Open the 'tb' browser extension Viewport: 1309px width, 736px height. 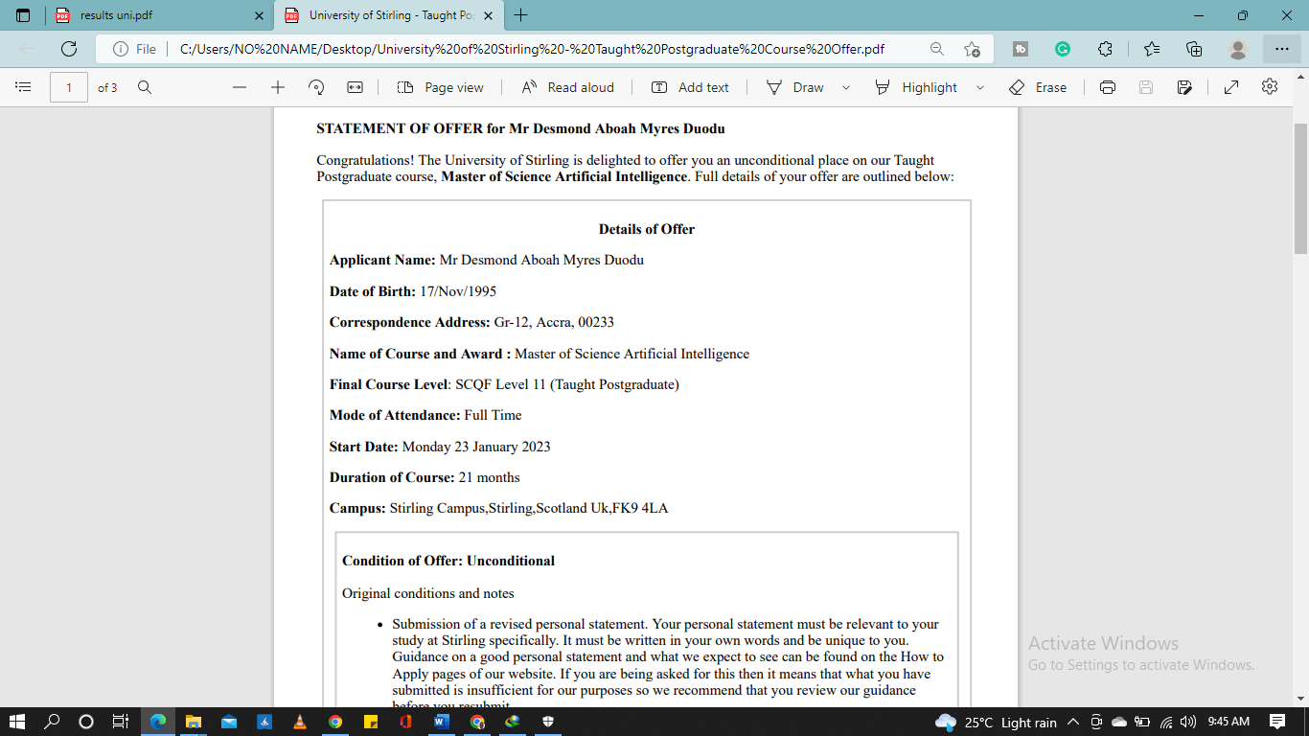pyautogui.click(x=1021, y=49)
